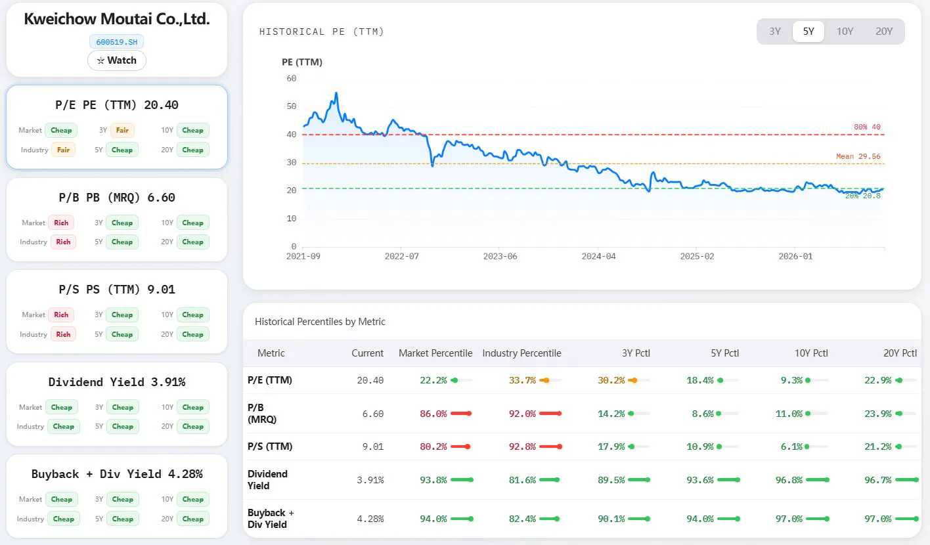The width and height of the screenshot is (930, 545).
Task: Click the '20Y Pctl' column header
Action: (x=900, y=353)
